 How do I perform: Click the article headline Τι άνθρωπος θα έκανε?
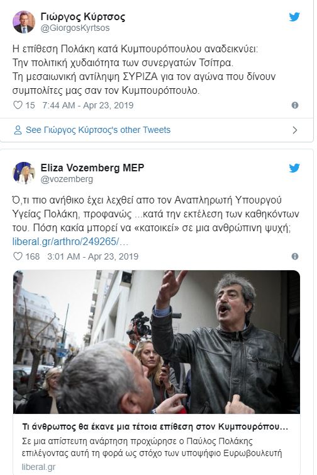click(x=155, y=427)
